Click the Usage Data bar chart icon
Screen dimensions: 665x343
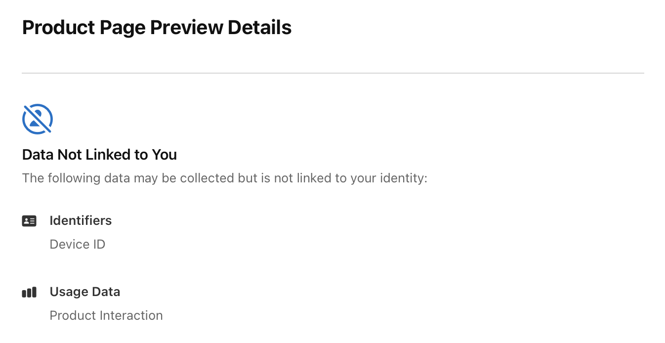(x=29, y=292)
